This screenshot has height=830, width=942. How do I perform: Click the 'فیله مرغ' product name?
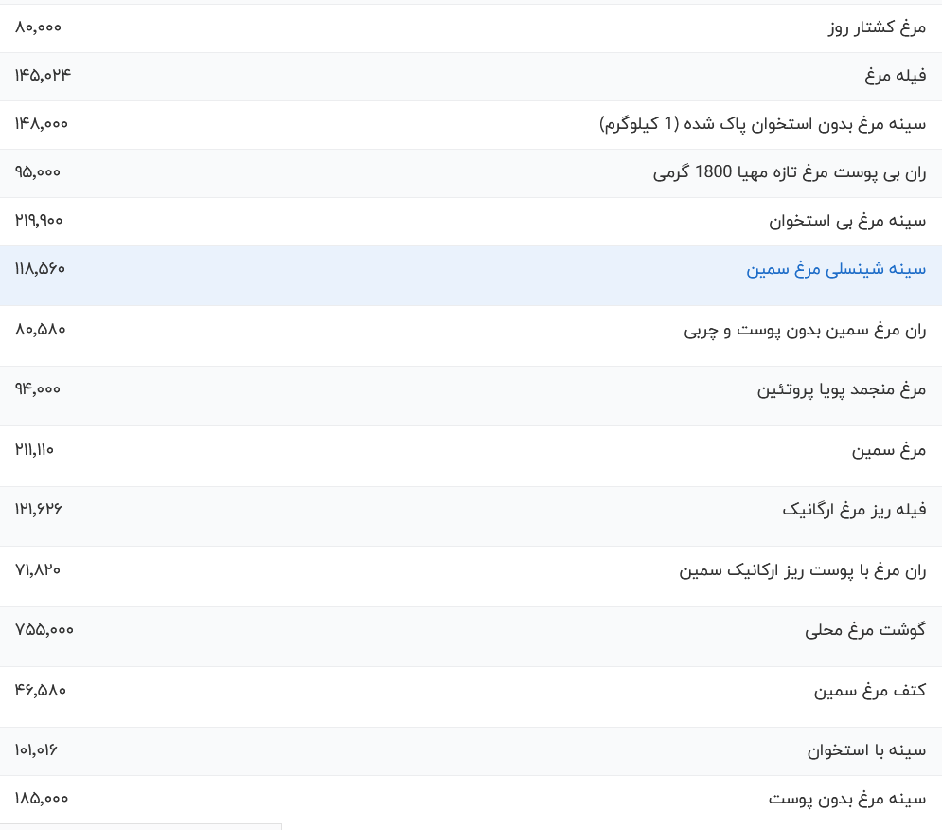(x=895, y=77)
